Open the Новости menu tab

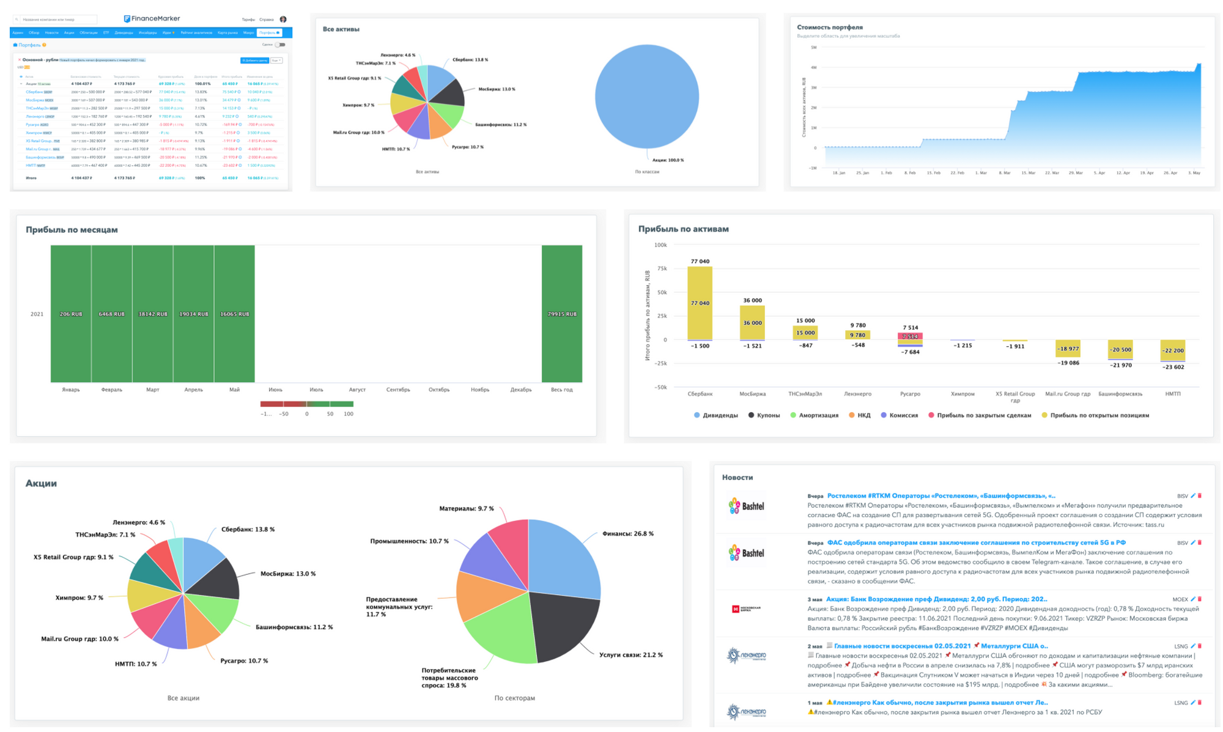[x=52, y=33]
